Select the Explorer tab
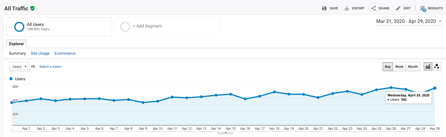446x137 pixels. coord(17,44)
